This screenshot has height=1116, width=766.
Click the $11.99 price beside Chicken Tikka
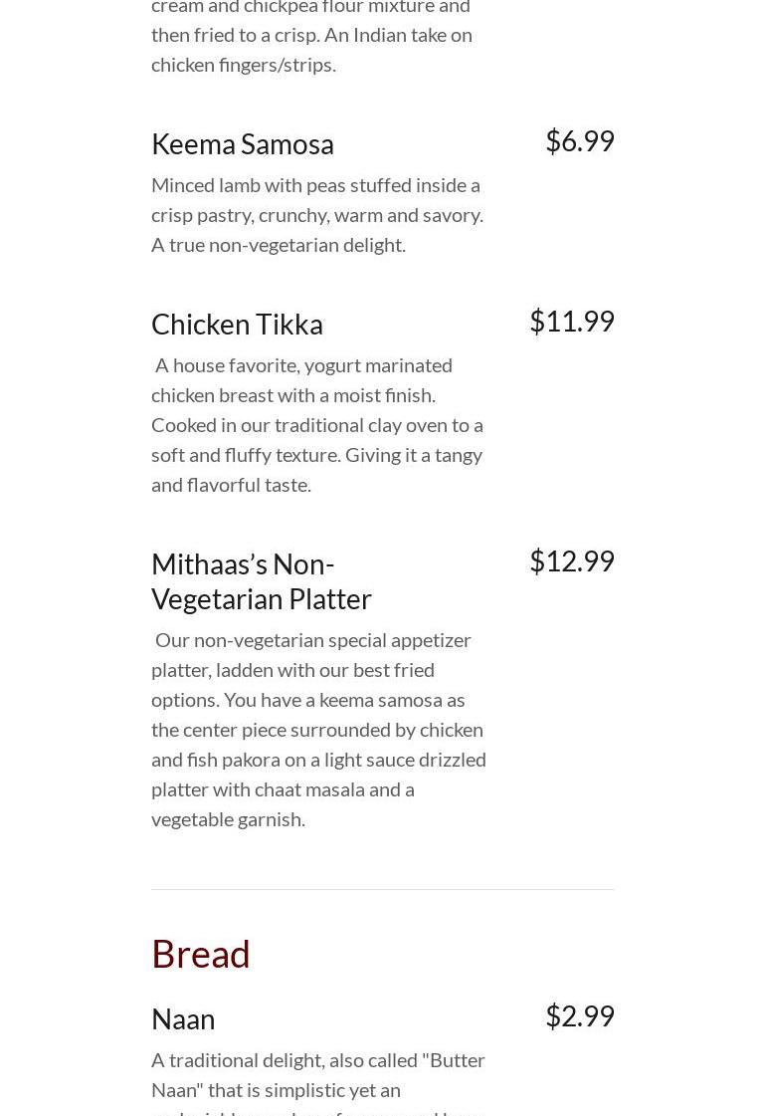click(571, 321)
